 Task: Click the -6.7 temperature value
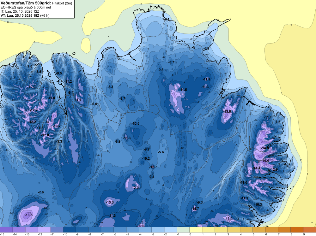pyautogui.click(x=55, y=61)
